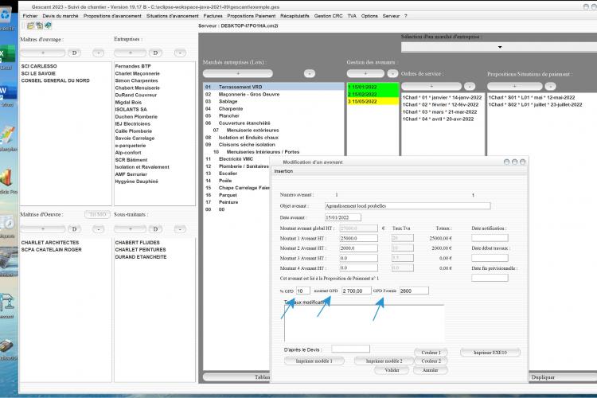
Task: Click the Montant 1 Avenant HT field
Action: (359, 238)
